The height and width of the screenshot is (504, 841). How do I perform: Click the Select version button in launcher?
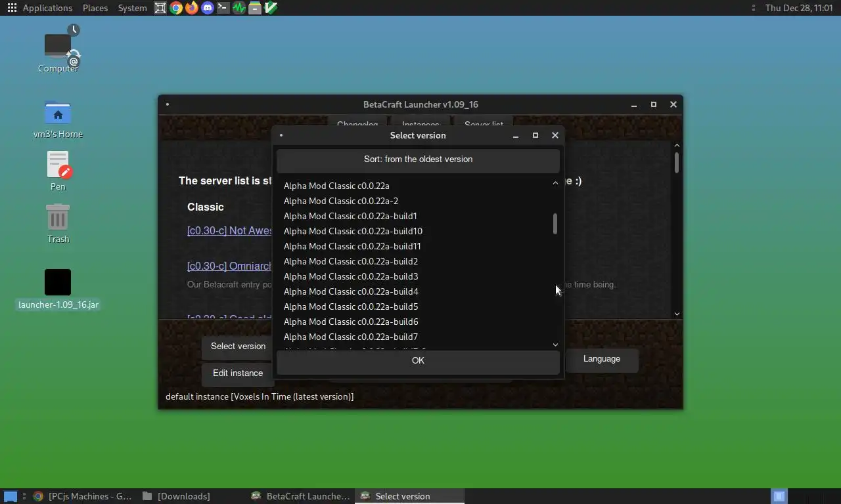tap(238, 346)
